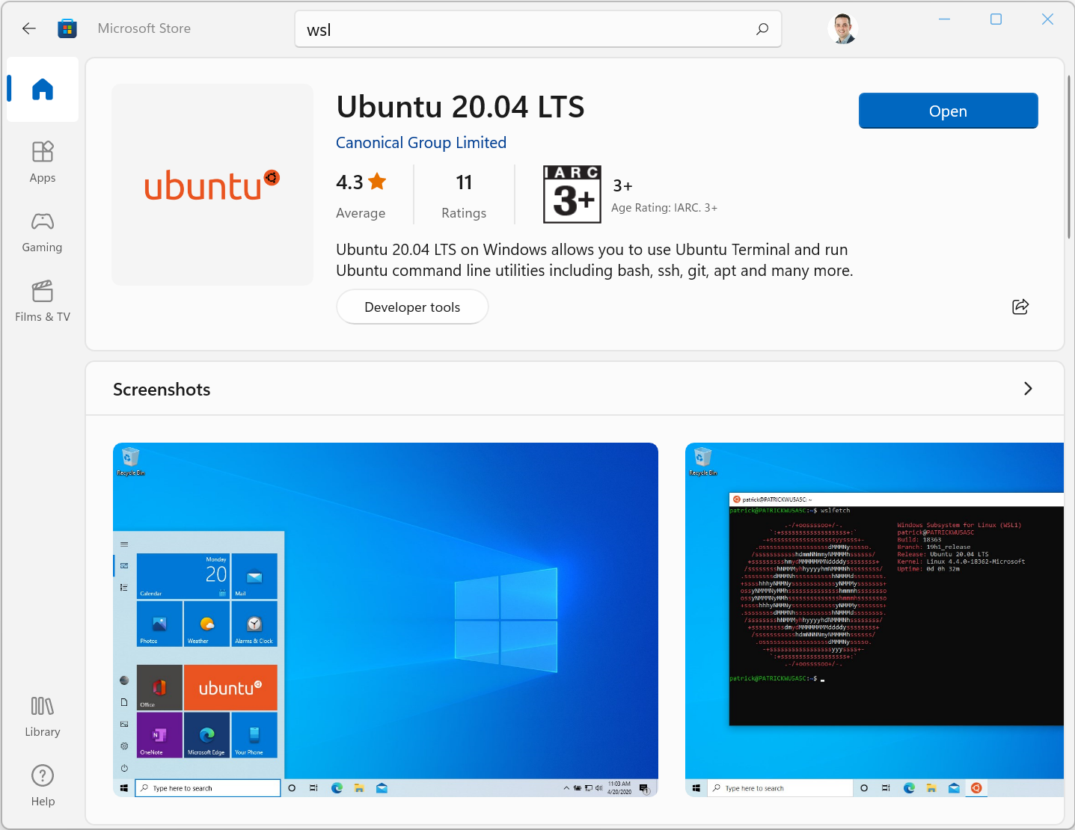1075x830 pixels.
Task: View the first Windows desktop screenshot
Action: pos(385,619)
